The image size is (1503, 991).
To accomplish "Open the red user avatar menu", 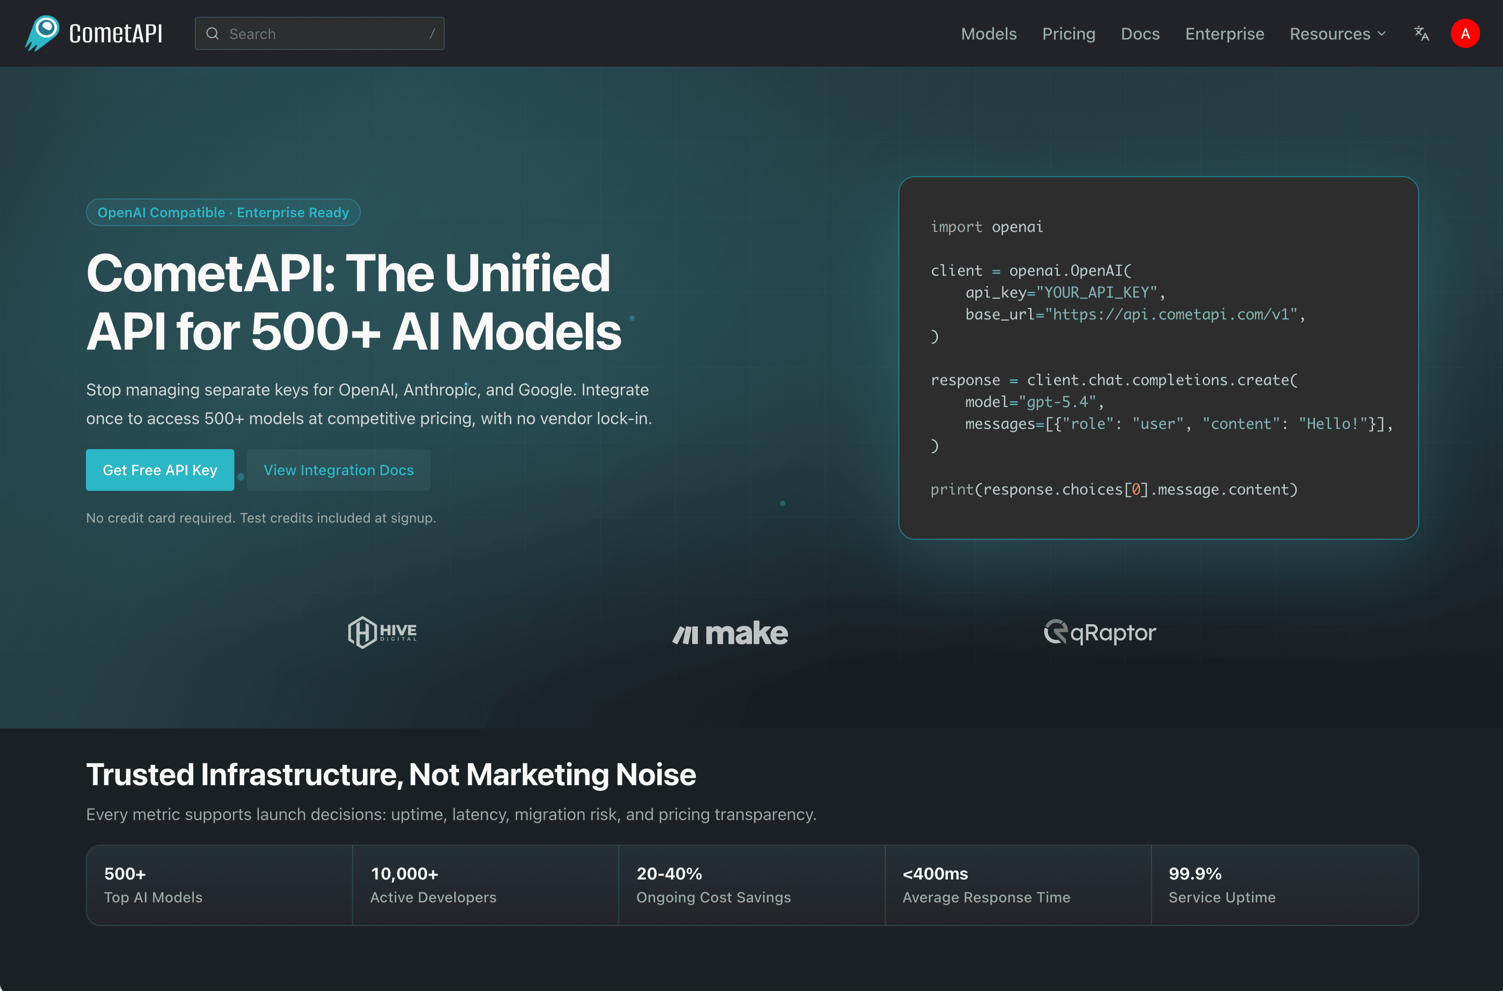I will [1465, 33].
